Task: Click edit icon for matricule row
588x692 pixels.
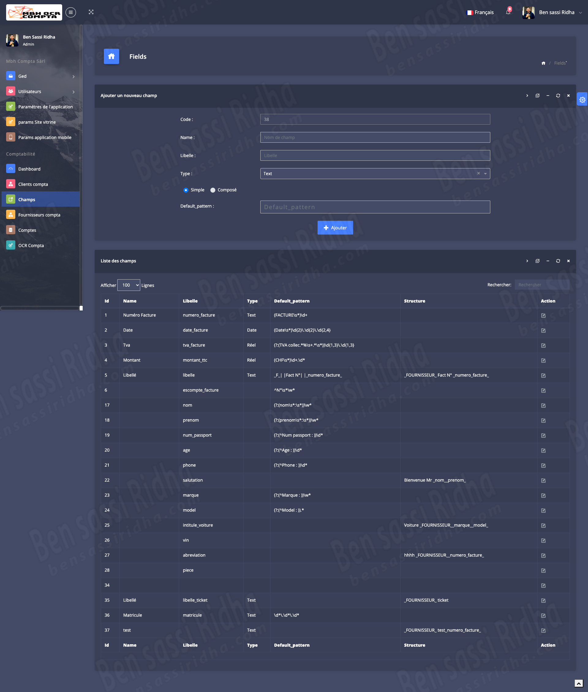Action: click(x=543, y=615)
